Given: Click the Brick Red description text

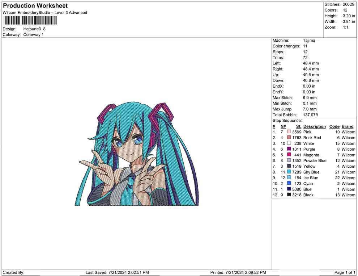Looking at the screenshot, I should [x=312, y=138].
